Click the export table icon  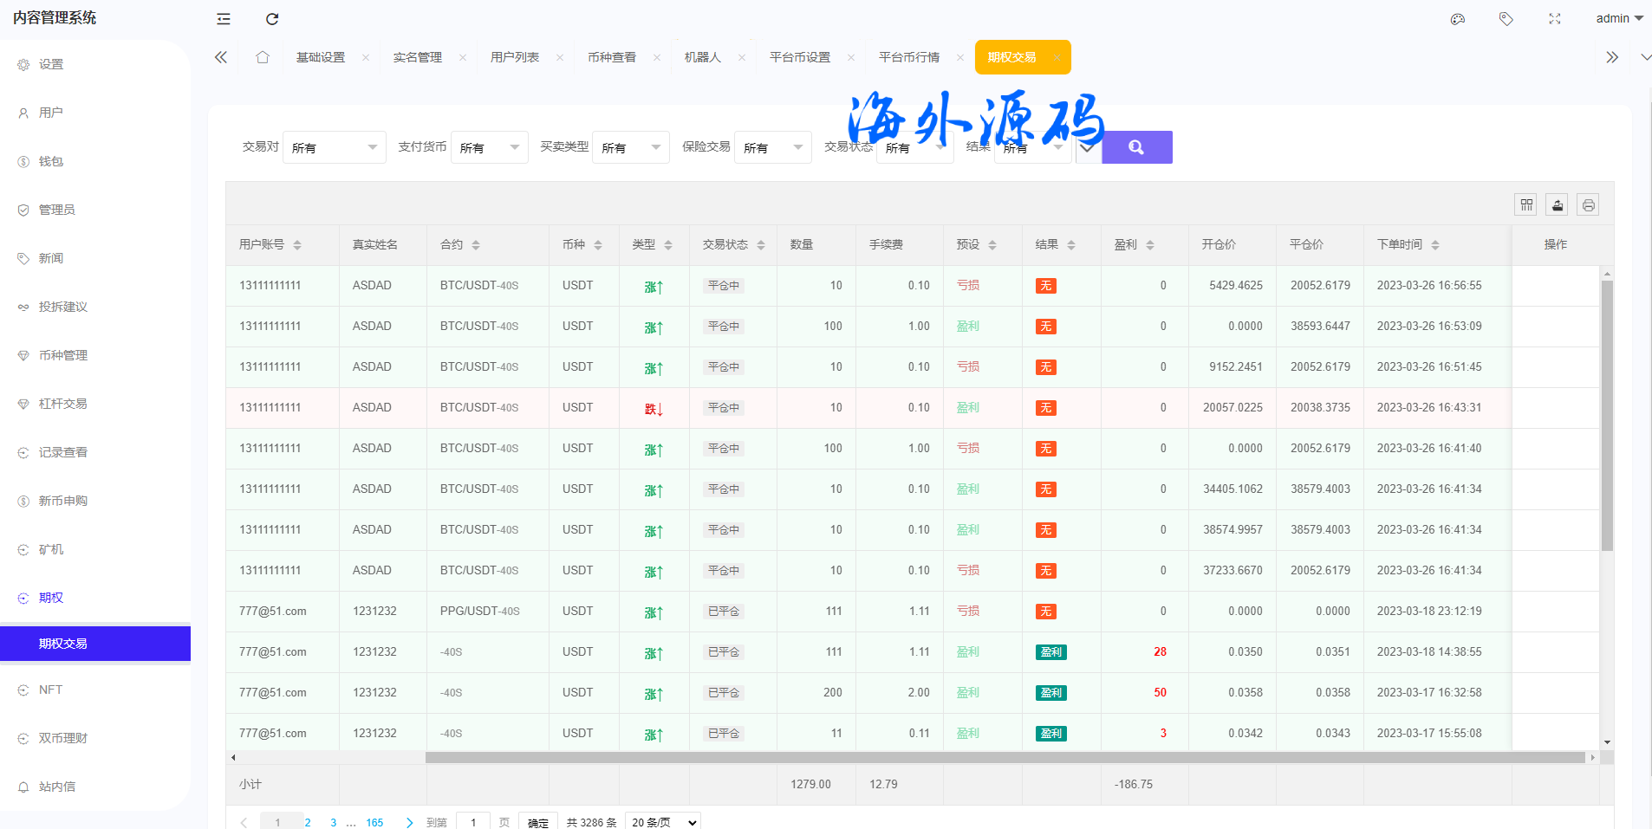(x=1558, y=204)
